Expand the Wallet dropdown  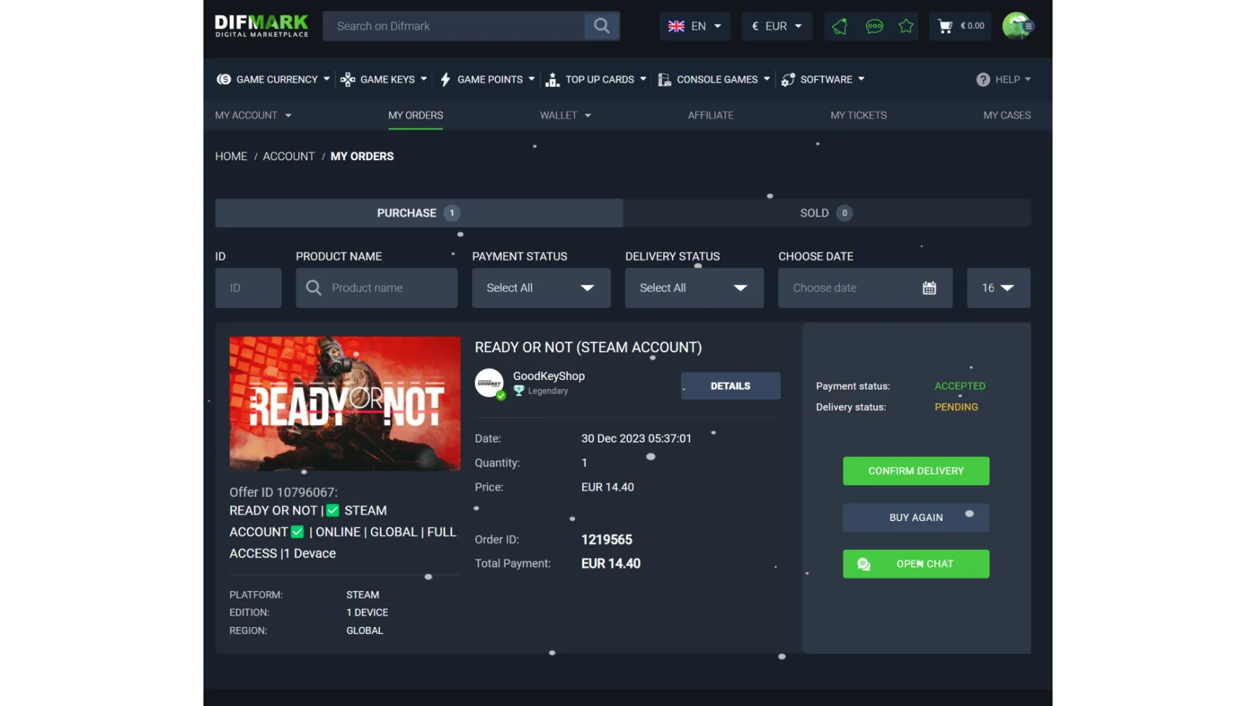565,115
